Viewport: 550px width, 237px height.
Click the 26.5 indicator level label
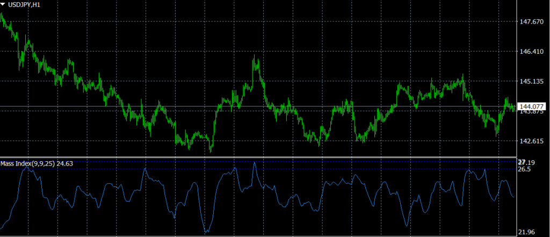pos(524,169)
